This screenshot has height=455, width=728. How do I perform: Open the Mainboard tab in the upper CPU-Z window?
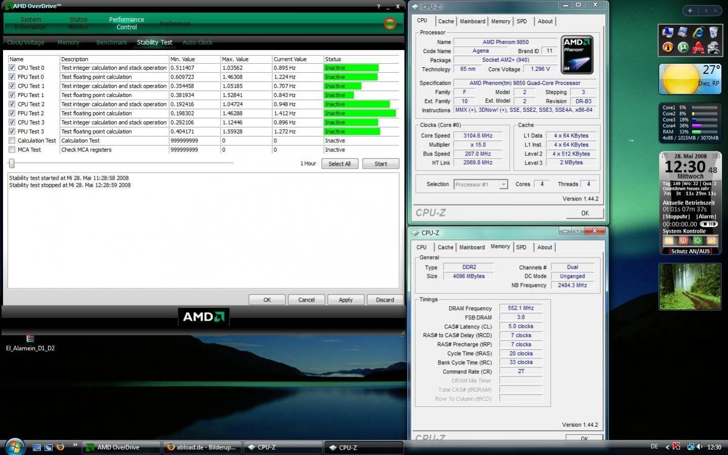(473, 21)
